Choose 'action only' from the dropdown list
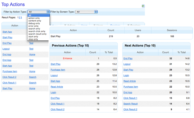 tap(34, 18)
